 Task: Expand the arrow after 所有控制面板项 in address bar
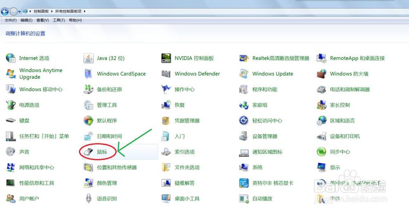85,11
